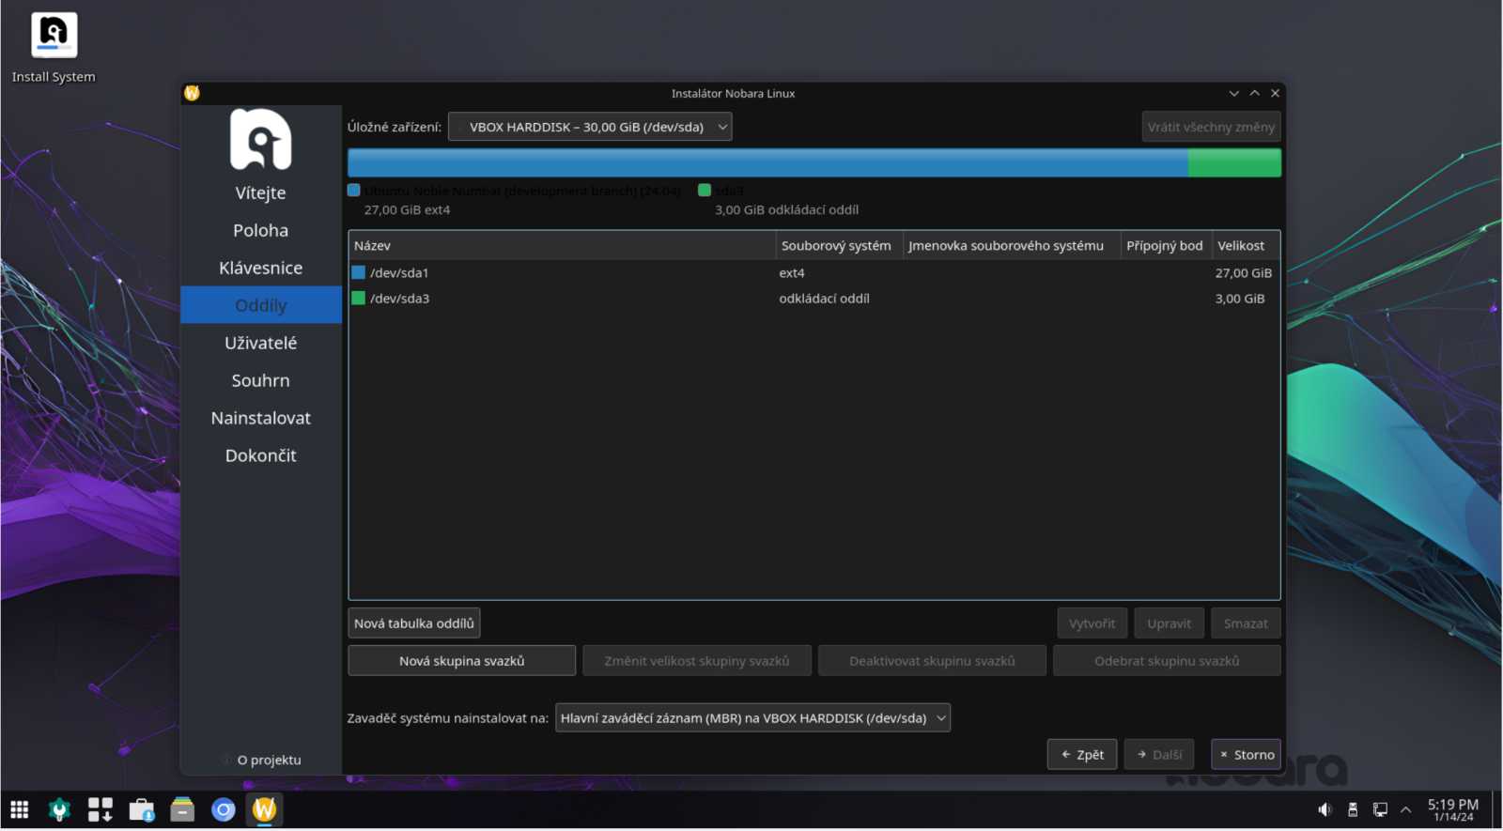
Task: Go to the Klávesnice step
Action: click(261, 268)
